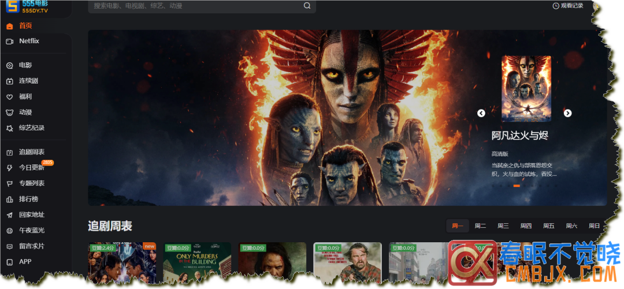Screen dimensions: 624x289
Task: Click the 555电影 site logo
Action: tap(28, 7)
